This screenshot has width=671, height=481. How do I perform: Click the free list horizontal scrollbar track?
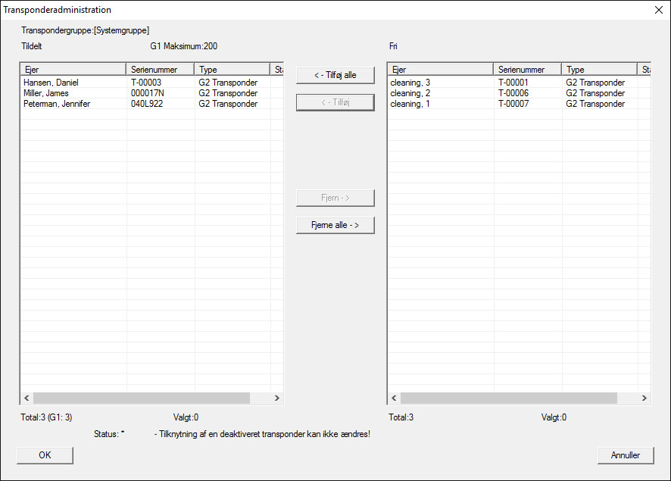(629, 398)
